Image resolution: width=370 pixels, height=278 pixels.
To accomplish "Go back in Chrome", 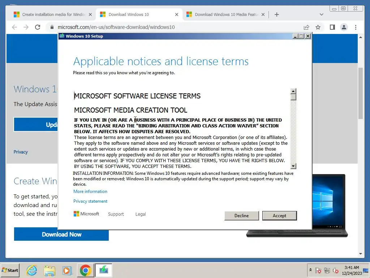I will tap(14, 27).
